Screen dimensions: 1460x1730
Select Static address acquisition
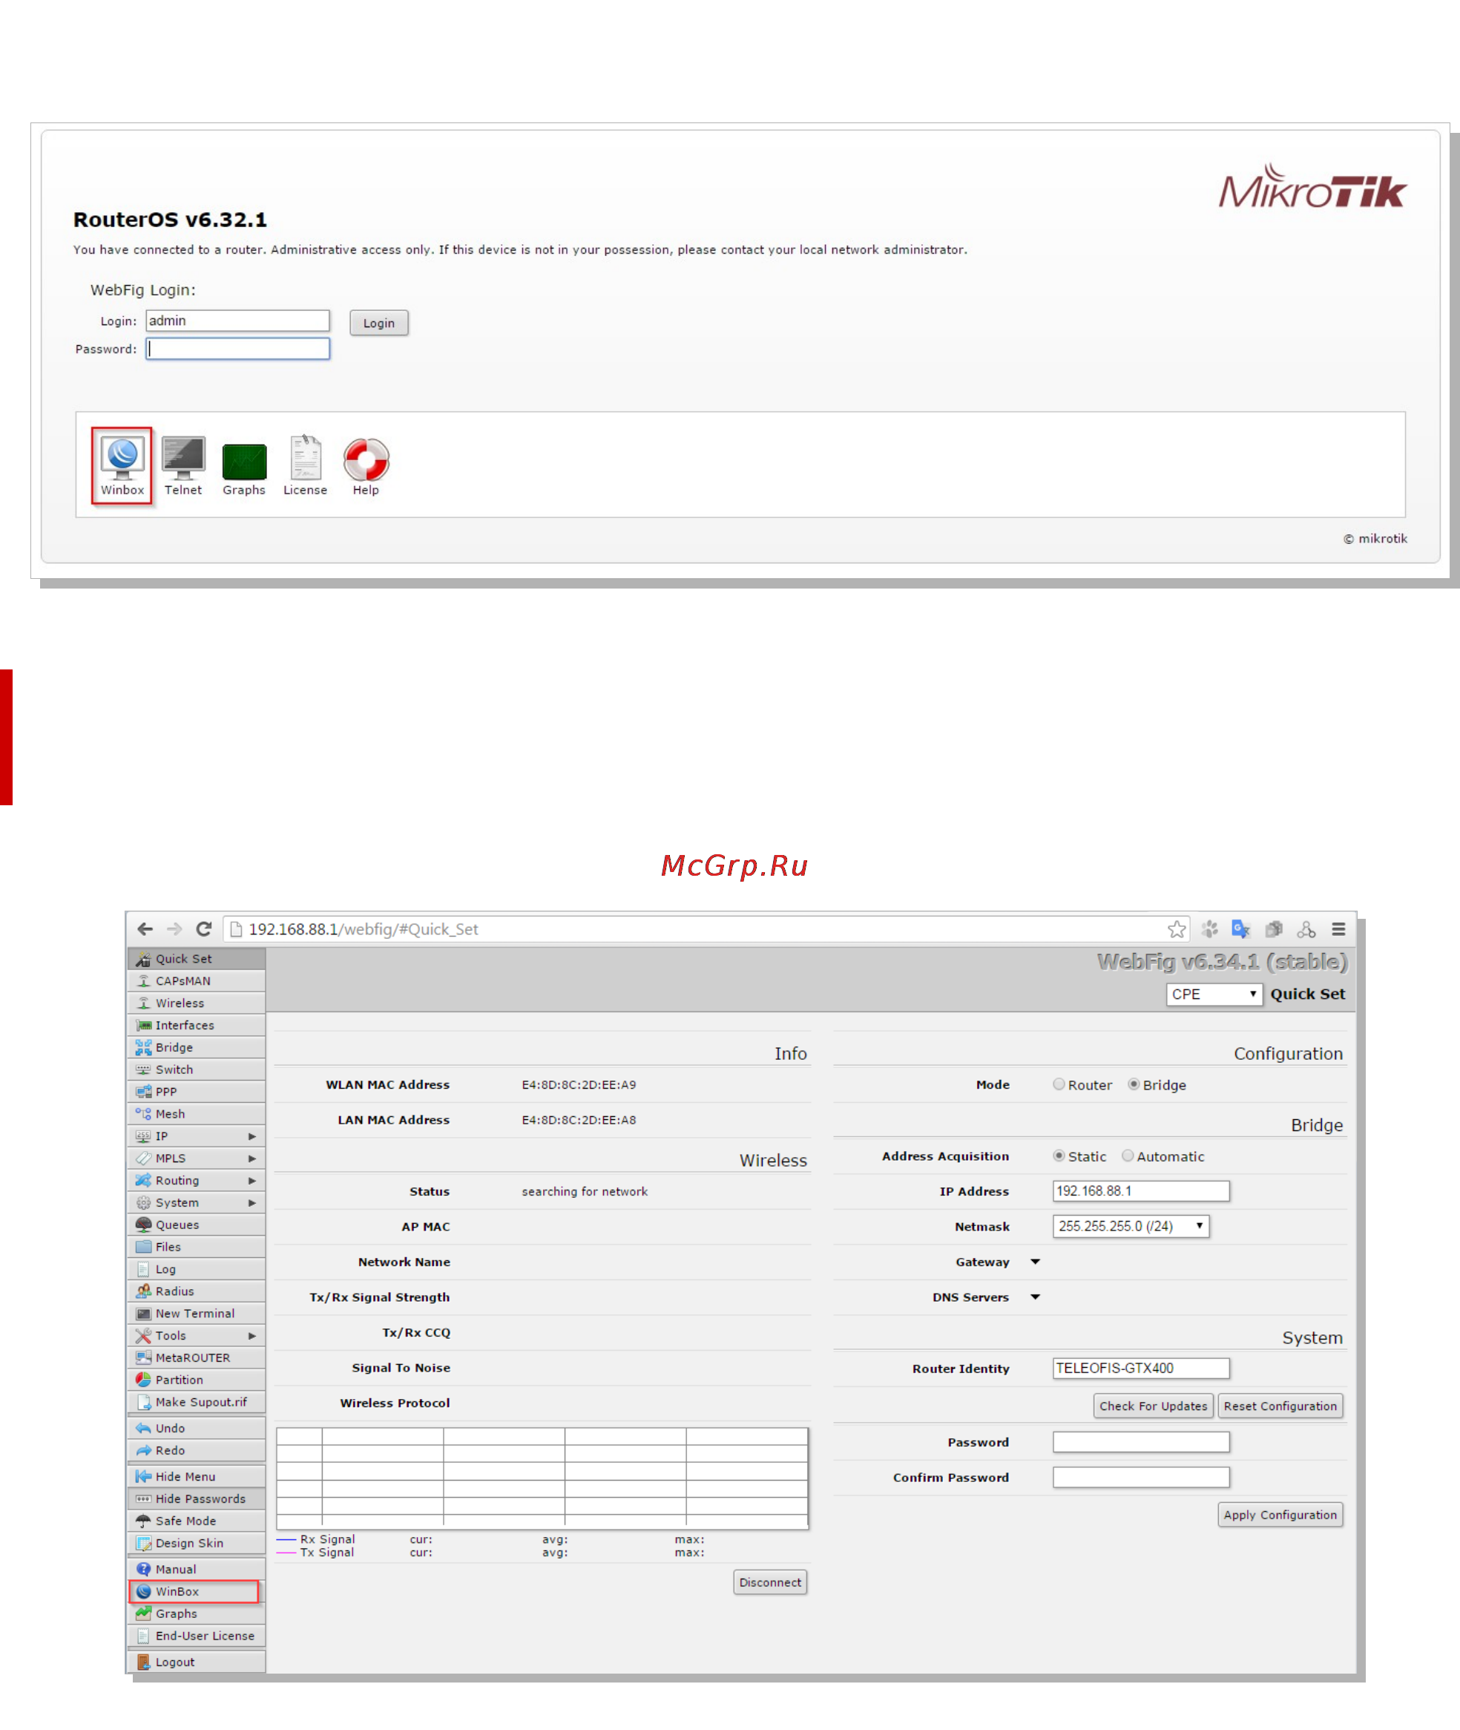coord(1059,1156)
